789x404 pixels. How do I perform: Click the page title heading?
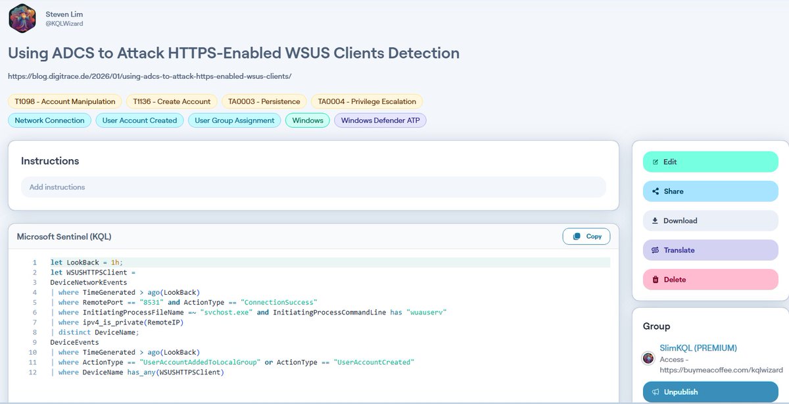(x=233, y=53)
